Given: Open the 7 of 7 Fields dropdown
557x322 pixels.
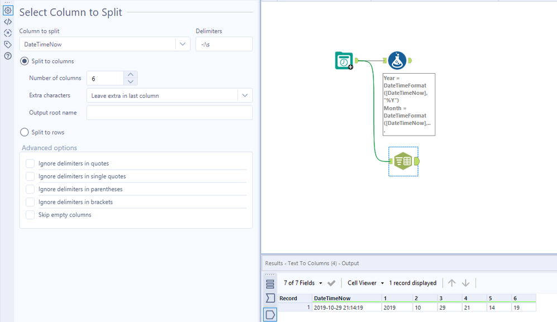Looking at the screenshot, I should click(303, 283).
